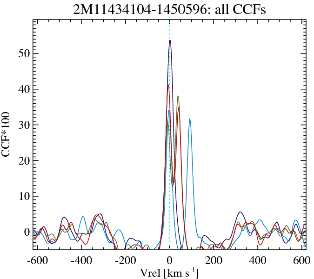Click the x-axis tick label '-600'
Viewport: 314px width, 279px height.
[x=37, y=259]
